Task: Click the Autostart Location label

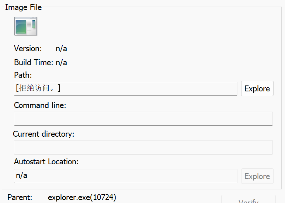Action: [x=46, y=161]
